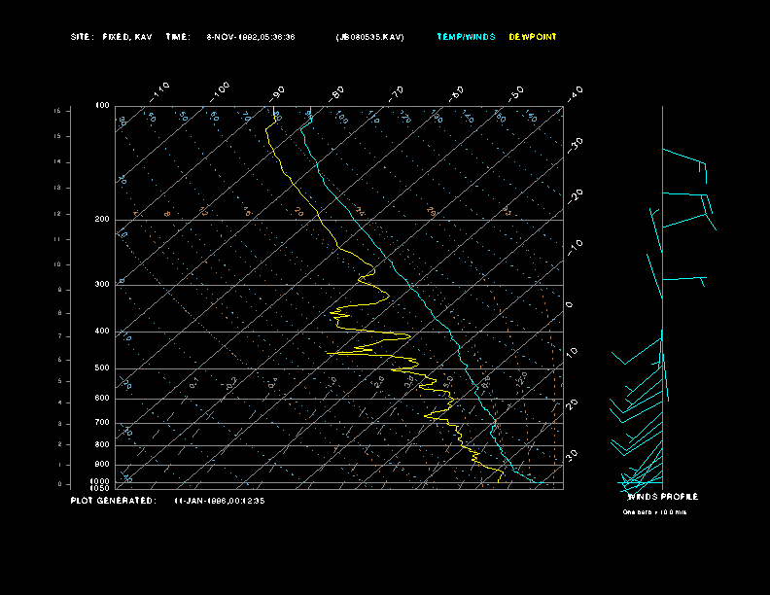Click the '3' km mark on the height scale

click(x=59, y=424)
